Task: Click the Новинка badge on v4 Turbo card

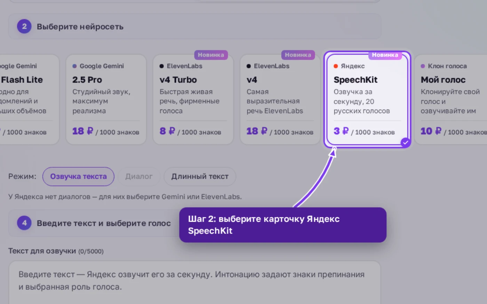Action: (211, 55)
